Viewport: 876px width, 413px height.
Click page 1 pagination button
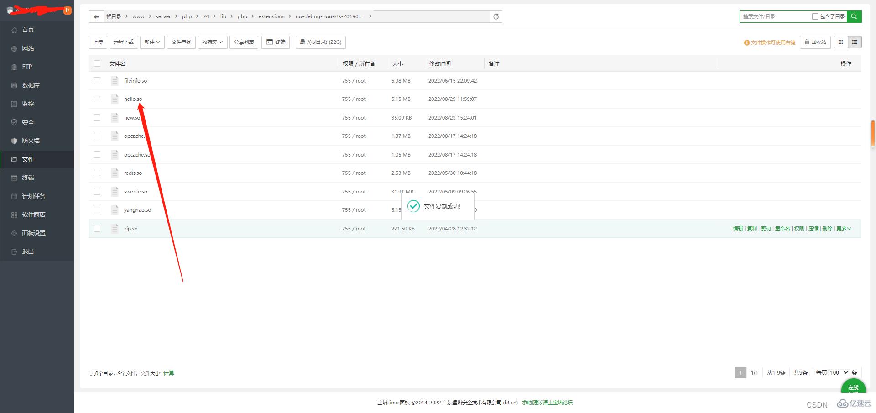point(740,373)
